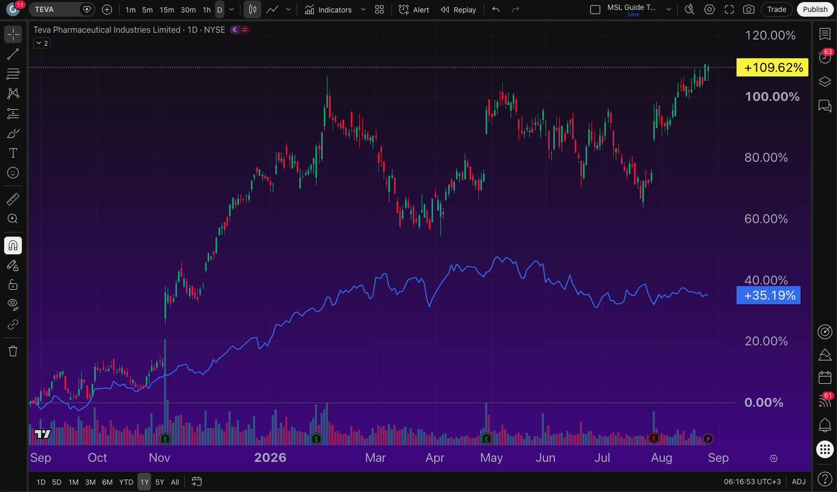Toggle lock all drawings

(x=13, y=285)
